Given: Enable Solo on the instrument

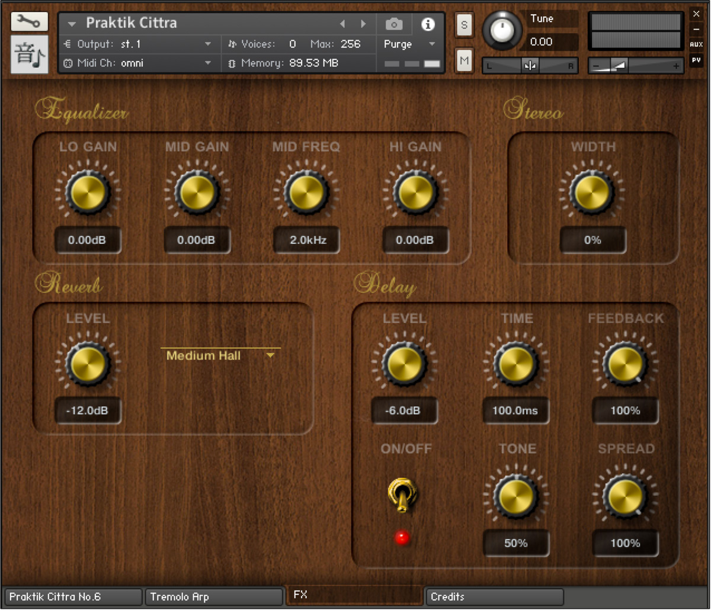Looking at the screenshot, I should (464, 25).
